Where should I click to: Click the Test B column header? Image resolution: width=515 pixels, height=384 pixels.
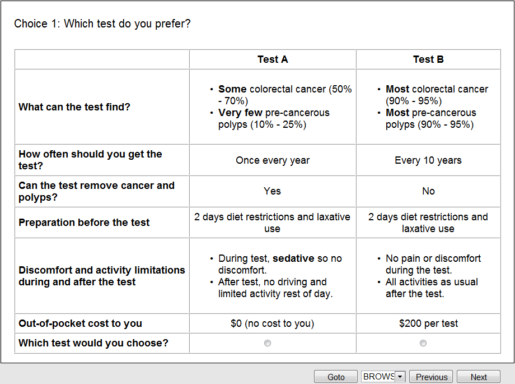point(428,59)
